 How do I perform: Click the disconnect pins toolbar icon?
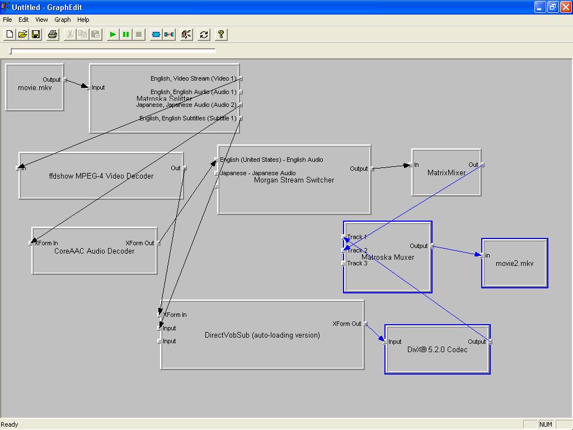pos(186,34)
